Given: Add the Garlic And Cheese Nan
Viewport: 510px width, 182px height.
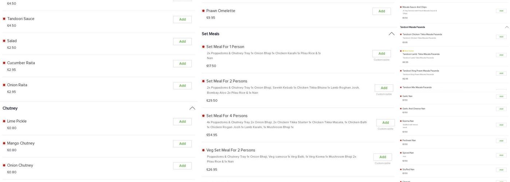Looking at the screenshot, I should [501, 109].
